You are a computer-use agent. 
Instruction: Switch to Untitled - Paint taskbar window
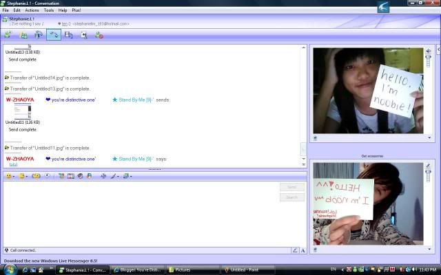click(248, 270)
